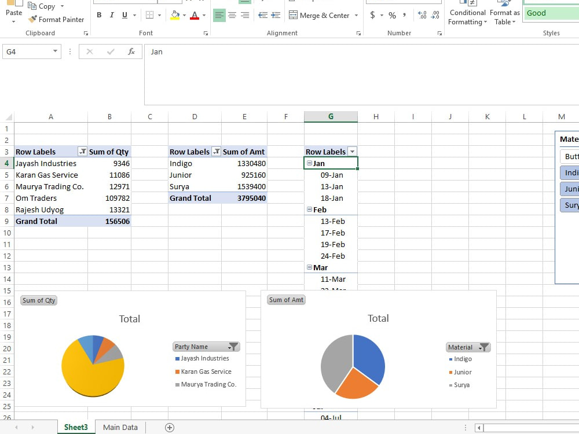The width and height of the screenshot is (579, 434).
Task: Click the Name Box showing G4
Action: click(x=27, y=52)
